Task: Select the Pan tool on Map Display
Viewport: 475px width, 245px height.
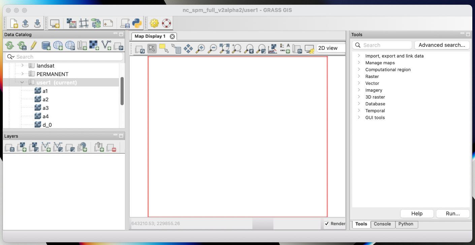Action: 188,49
